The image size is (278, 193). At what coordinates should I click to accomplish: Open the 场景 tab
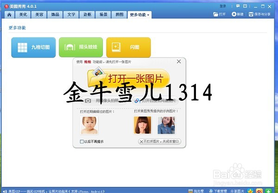103,15
